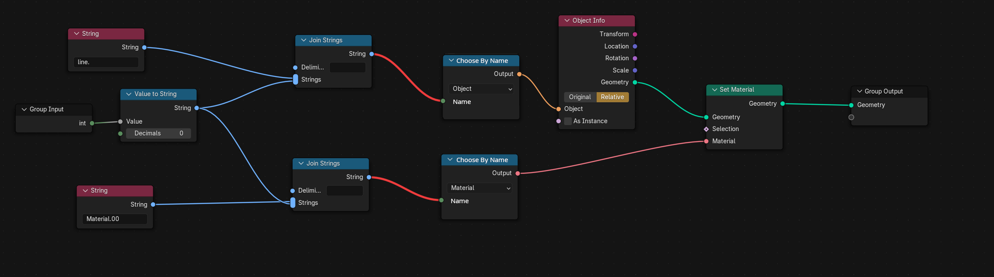Click the Material input socket on Set Material

click(x=706, y=141)
